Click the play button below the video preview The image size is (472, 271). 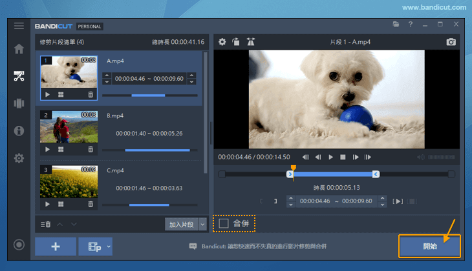point(330,157)
